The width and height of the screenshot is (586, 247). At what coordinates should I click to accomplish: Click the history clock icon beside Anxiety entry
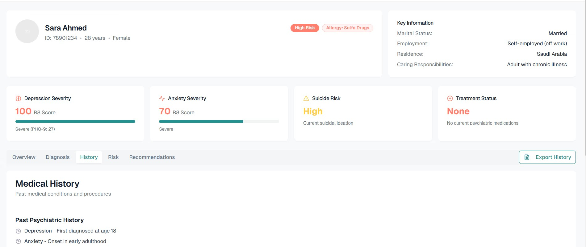point(18,241)
